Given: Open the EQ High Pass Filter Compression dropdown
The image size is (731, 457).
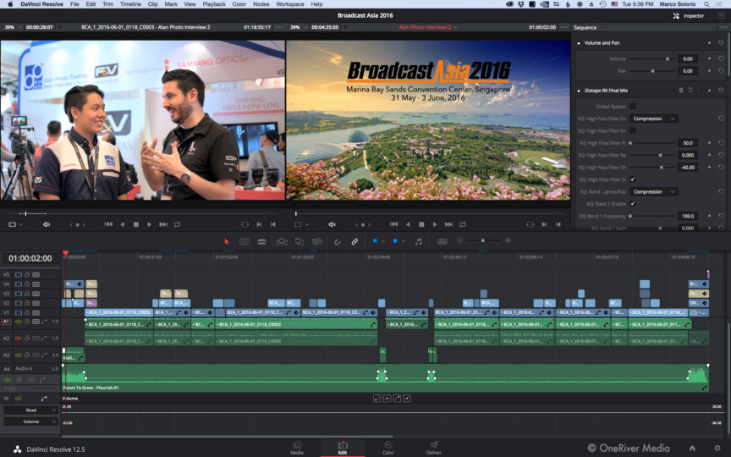Looking at the screenshot, I should (x=654, y=118).
